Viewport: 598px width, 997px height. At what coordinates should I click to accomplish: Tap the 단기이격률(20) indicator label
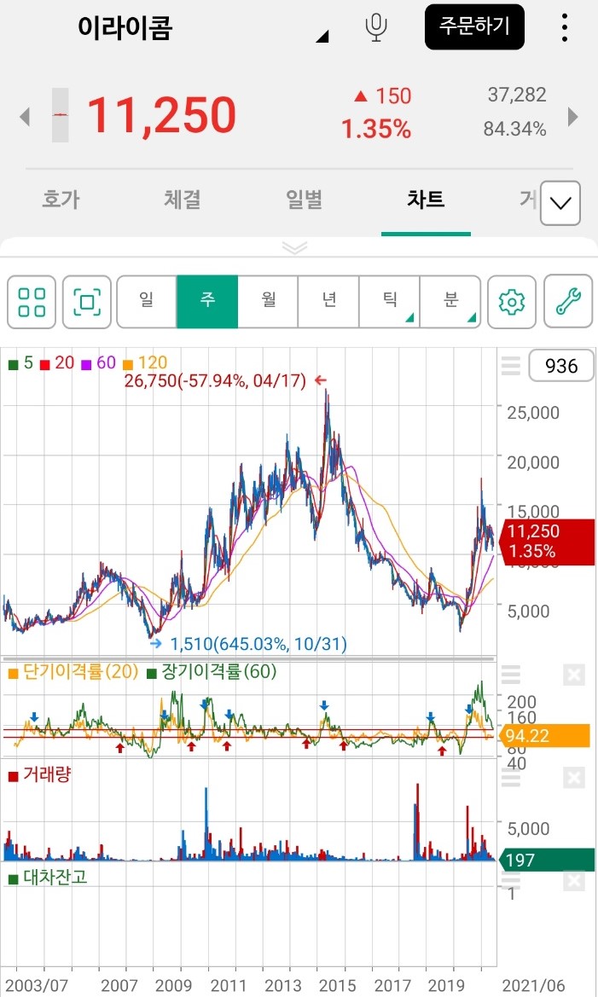click(73, 671)
